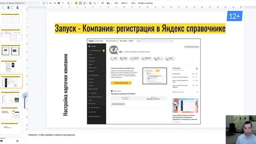This screenshot has width=256, height=144.
Task: Open the zoom level dropdown arrow
Action: point(72,3)
